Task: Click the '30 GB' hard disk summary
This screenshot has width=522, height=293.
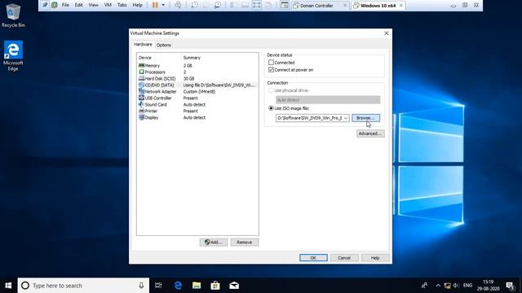Action: [x=188, y=79]
